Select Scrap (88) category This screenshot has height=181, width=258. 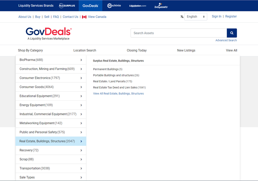[26, 159]
